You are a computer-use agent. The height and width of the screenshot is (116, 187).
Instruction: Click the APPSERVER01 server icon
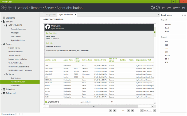7,25
